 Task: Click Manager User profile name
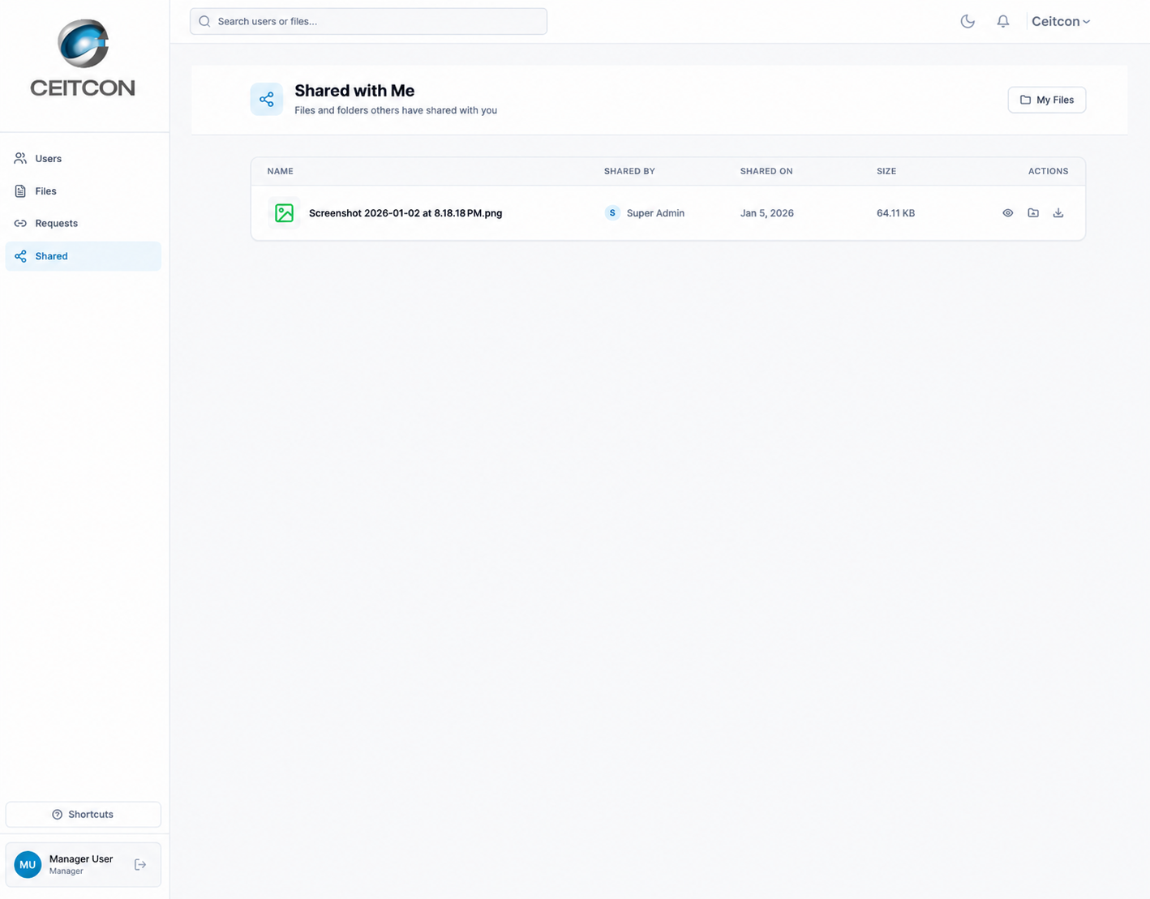click(81, 859)
